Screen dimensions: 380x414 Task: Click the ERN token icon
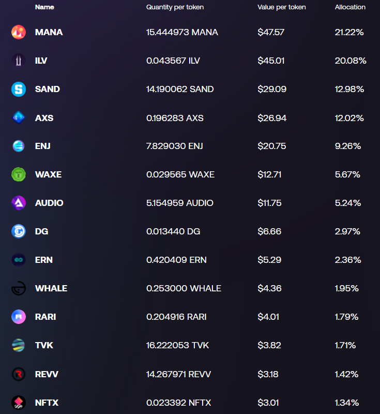pos(19,260)
